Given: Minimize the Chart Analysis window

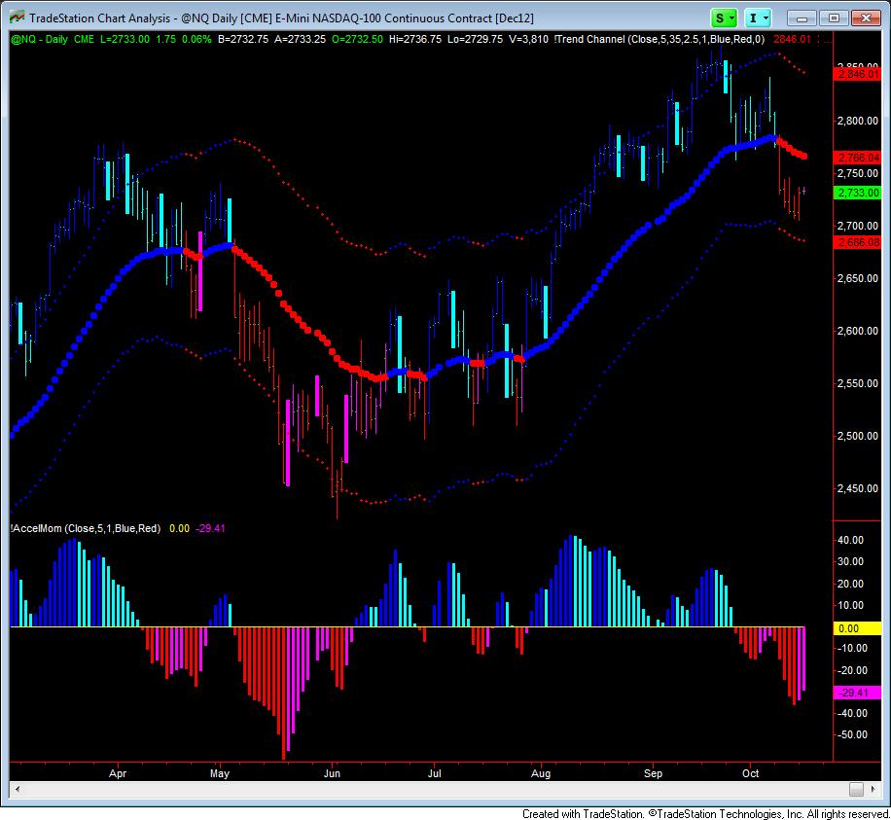Looking at the screenshot, I should pos(806,18).
